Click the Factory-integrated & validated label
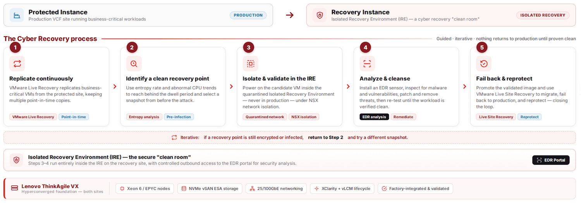Screen dimensions: 581x203 click(x=419, y=189)
